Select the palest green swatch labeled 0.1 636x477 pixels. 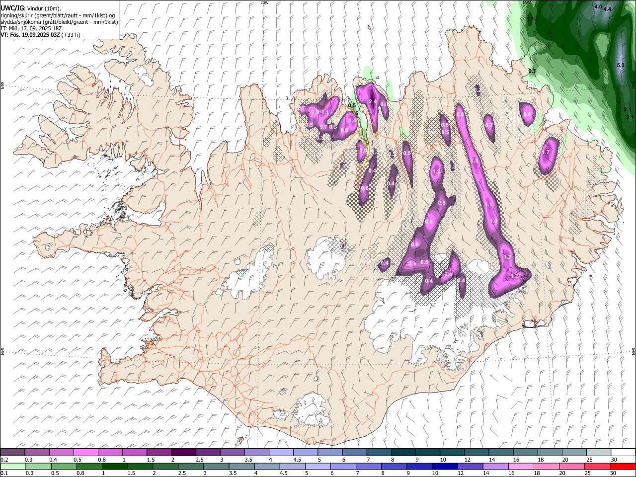tap(13, 467)
